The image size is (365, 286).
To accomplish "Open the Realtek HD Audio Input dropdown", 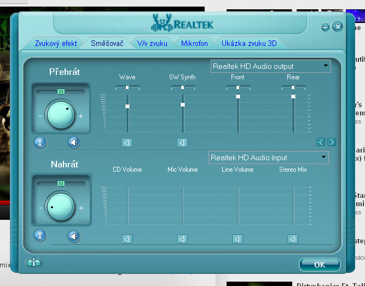I will [269, 157].
